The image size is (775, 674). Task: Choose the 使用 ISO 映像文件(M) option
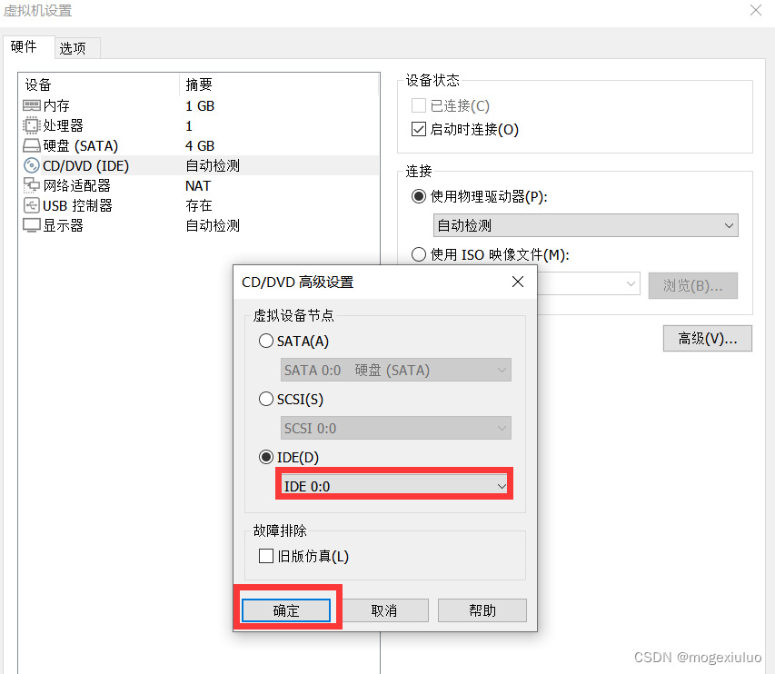click(418, 253)
